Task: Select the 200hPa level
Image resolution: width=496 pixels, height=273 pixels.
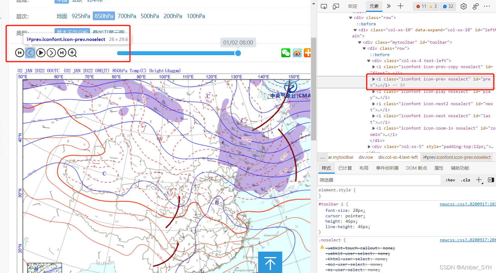Action: pyautogui.click(x=173, y=16)
